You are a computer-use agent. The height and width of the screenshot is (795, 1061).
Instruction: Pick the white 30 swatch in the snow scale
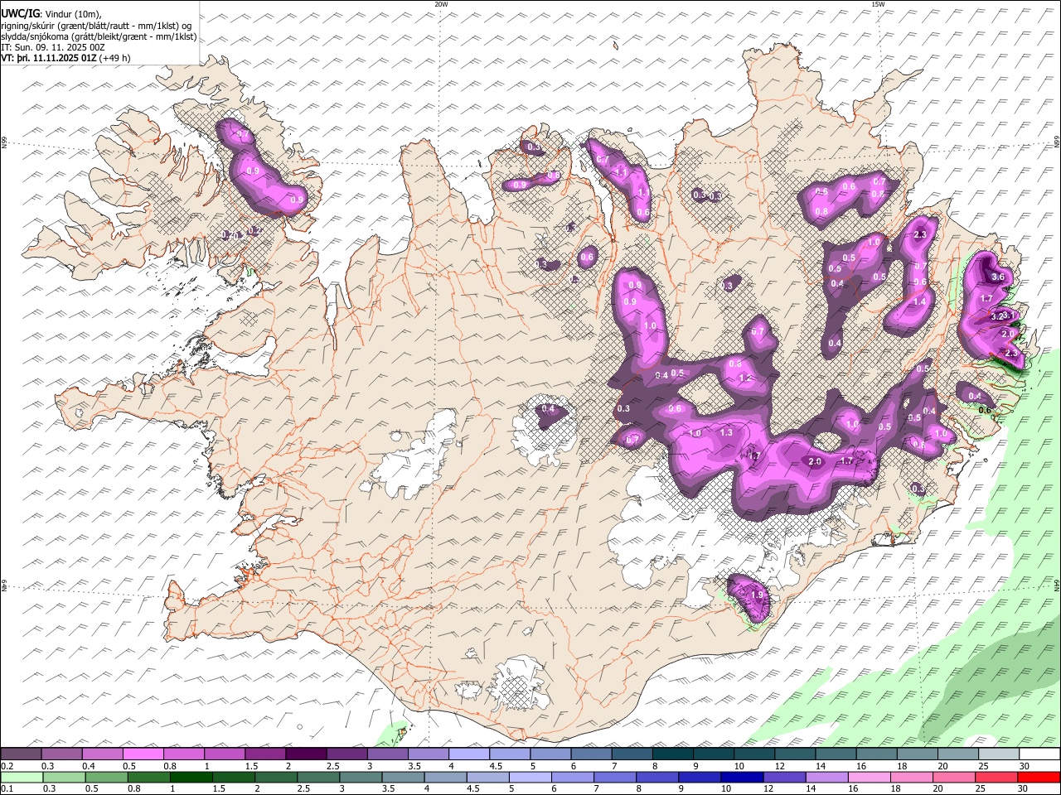pyautogui.click(x=1039, y=754)
